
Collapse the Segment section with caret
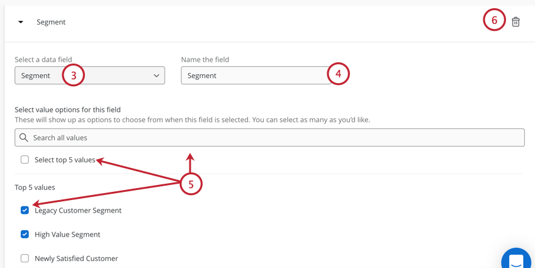pos(21,22)
